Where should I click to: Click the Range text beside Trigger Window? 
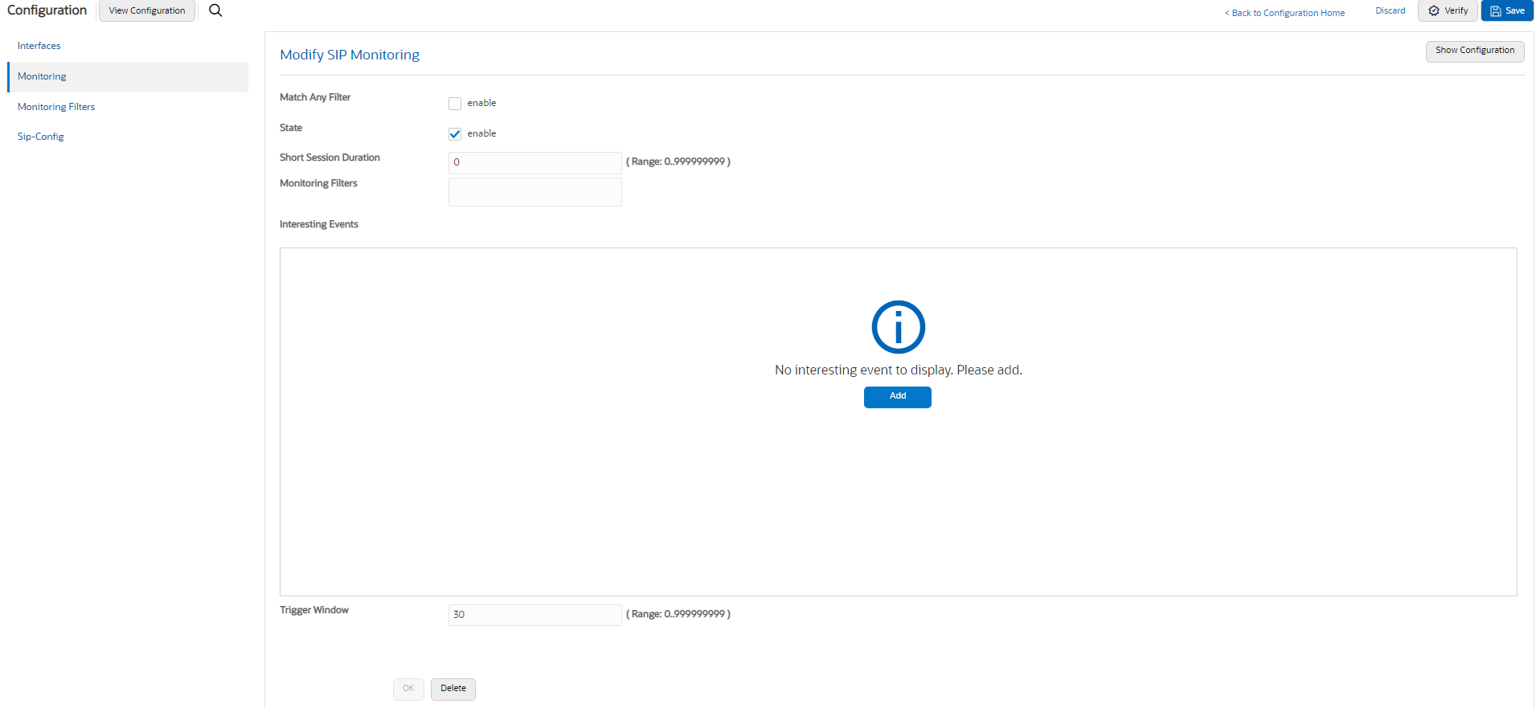[x=678, y=614]
